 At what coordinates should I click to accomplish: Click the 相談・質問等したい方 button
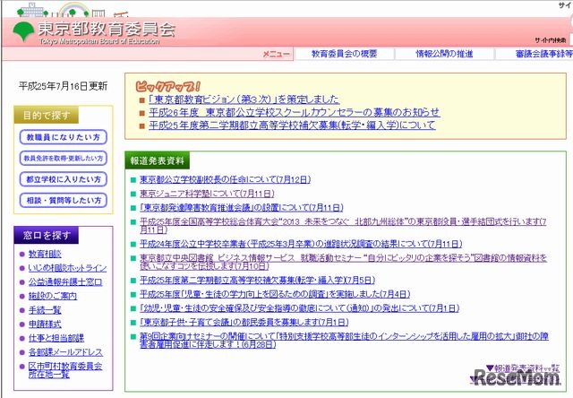pos(64,200)
